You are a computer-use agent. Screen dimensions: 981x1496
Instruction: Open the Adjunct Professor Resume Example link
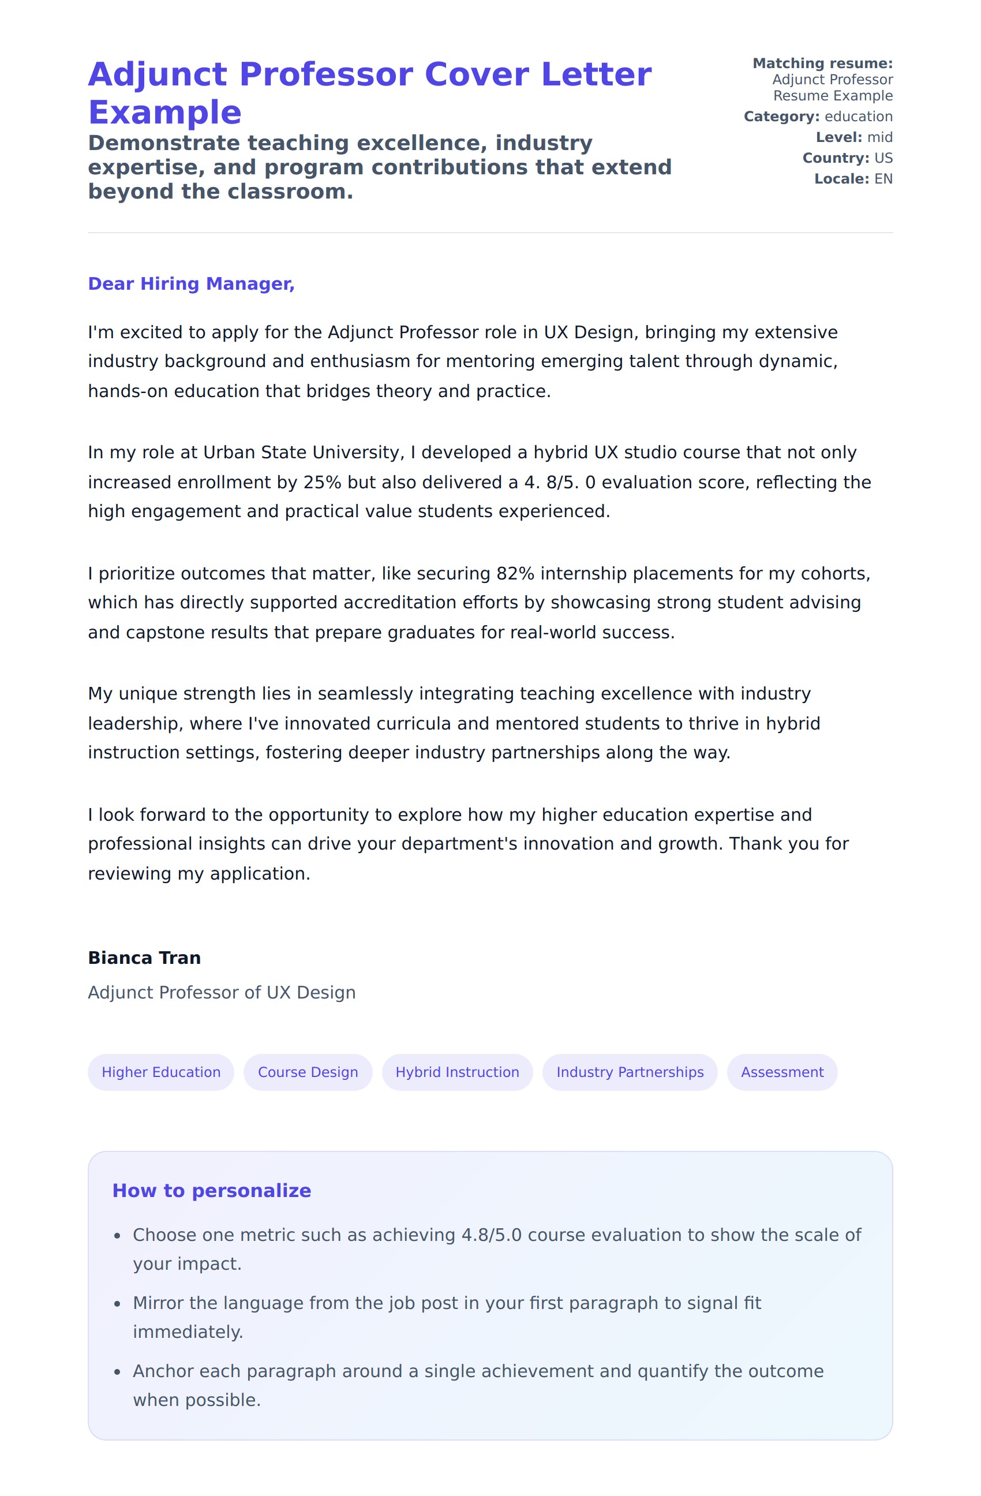pyautogui.click(x=832, y=87)
